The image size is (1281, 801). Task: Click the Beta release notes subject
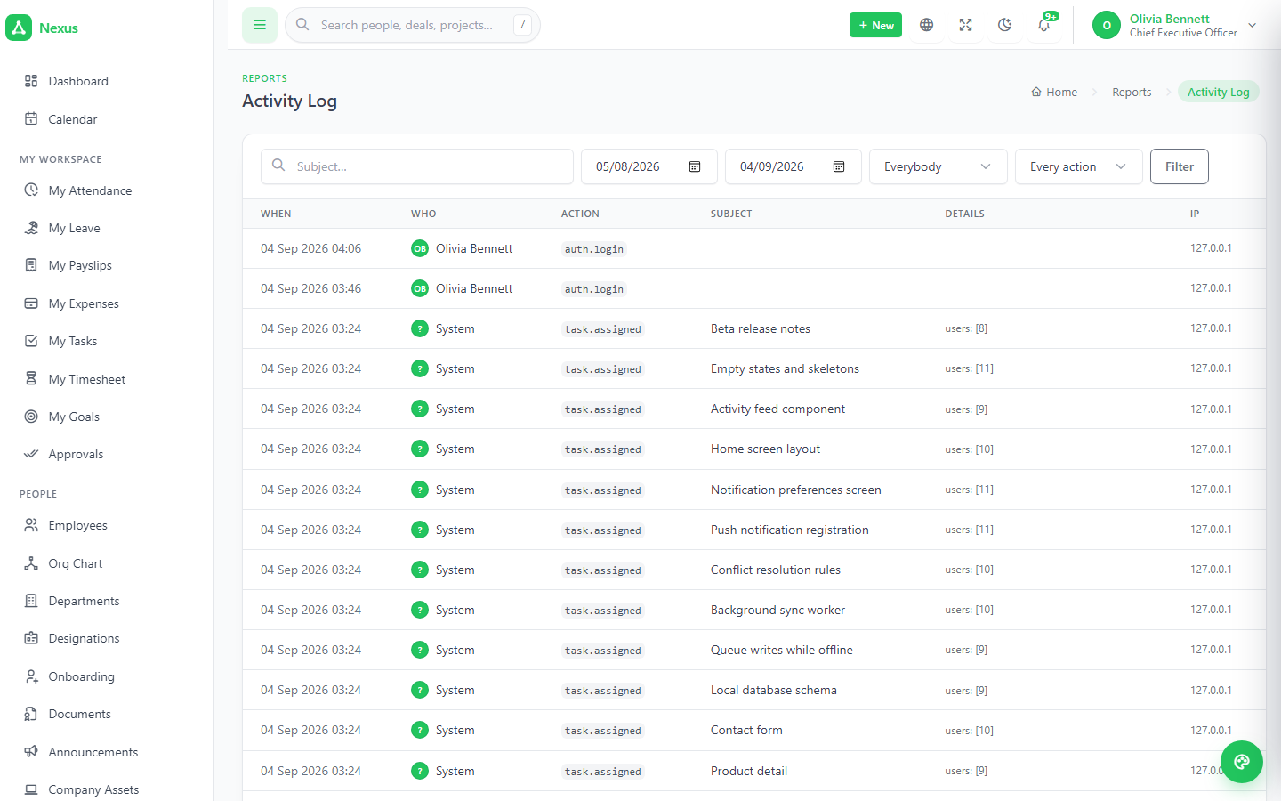click(761, 328)
